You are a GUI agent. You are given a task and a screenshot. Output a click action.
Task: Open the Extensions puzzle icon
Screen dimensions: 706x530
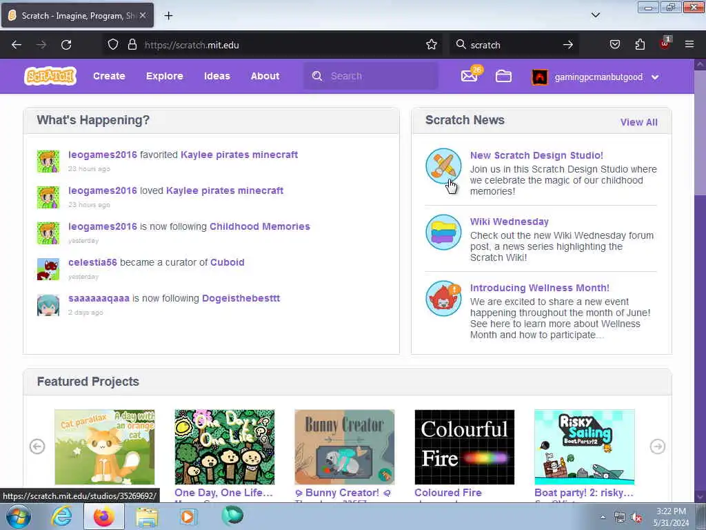[x=640, y=45]
